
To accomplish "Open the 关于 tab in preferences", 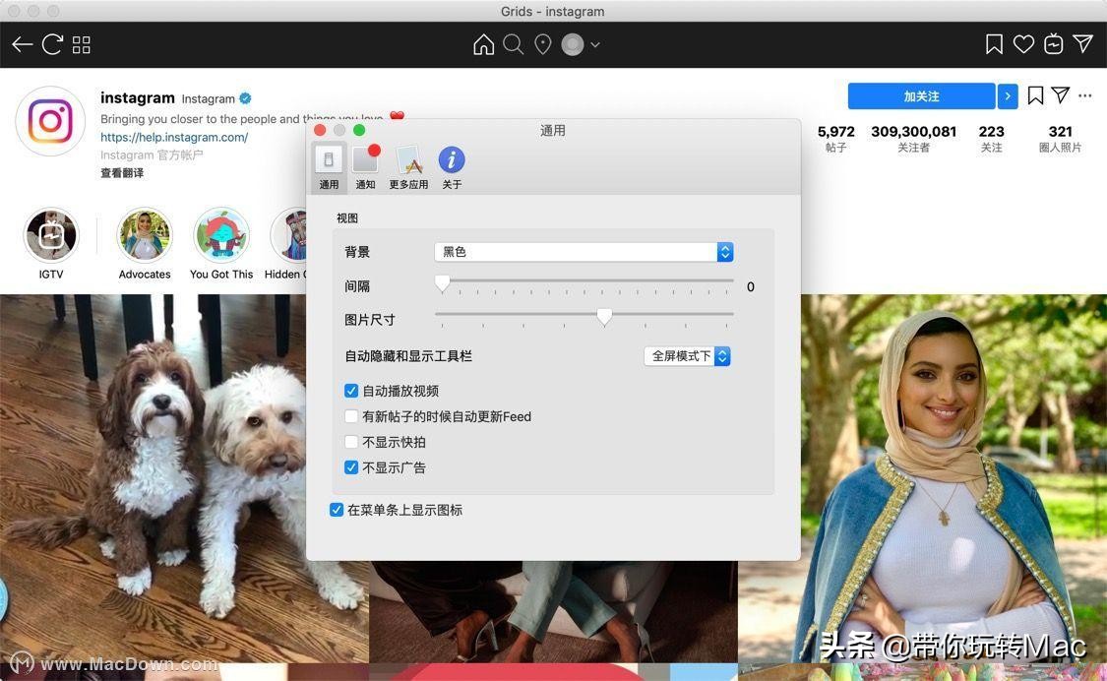I will [451, 165].
